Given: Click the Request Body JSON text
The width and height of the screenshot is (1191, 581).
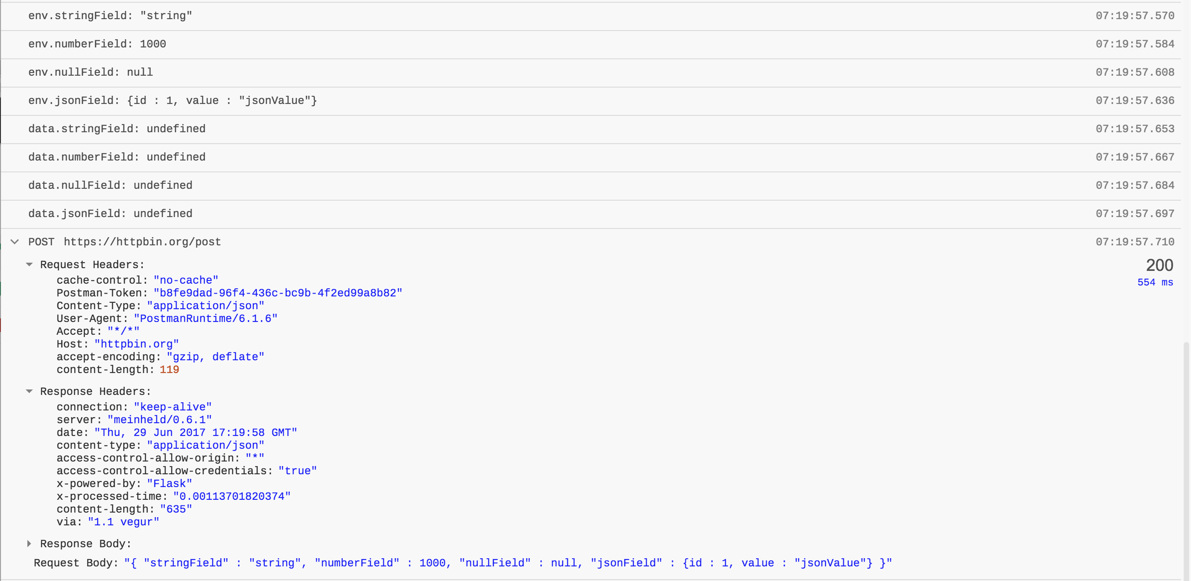Looking at the screenshot, I should click(x=509, y=562).
